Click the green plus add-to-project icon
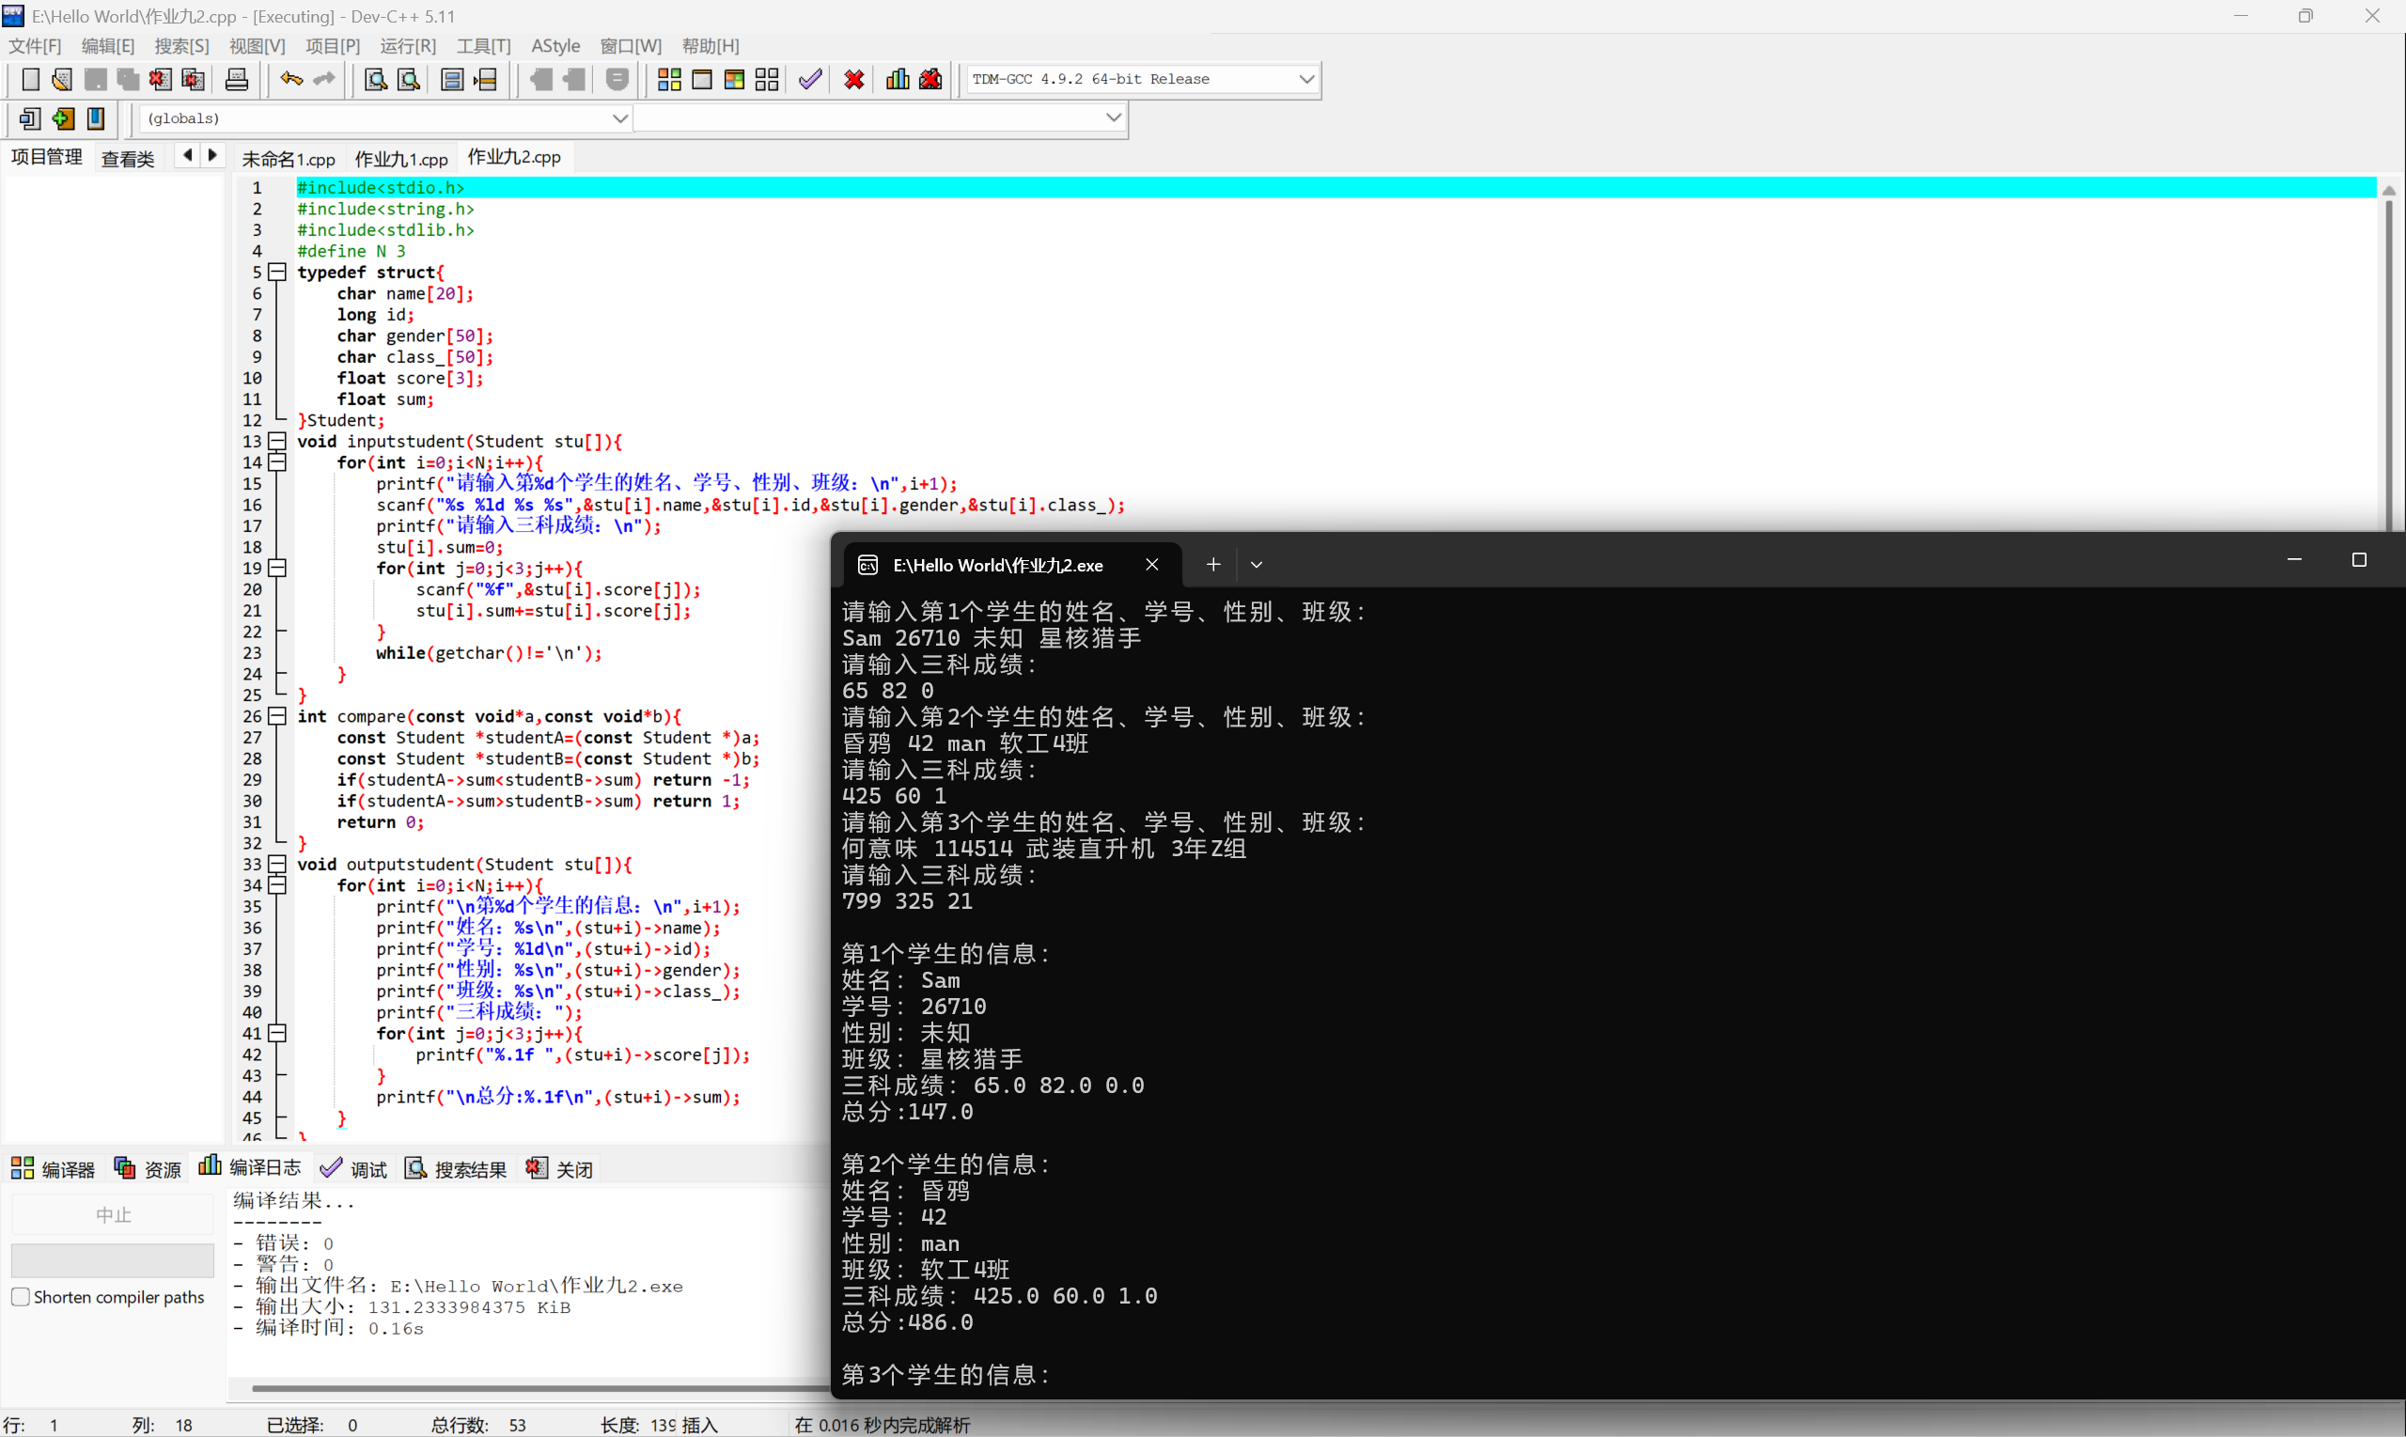 click(63, 118)
